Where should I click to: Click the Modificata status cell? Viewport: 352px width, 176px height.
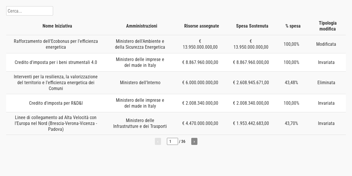tap(326, 44)
